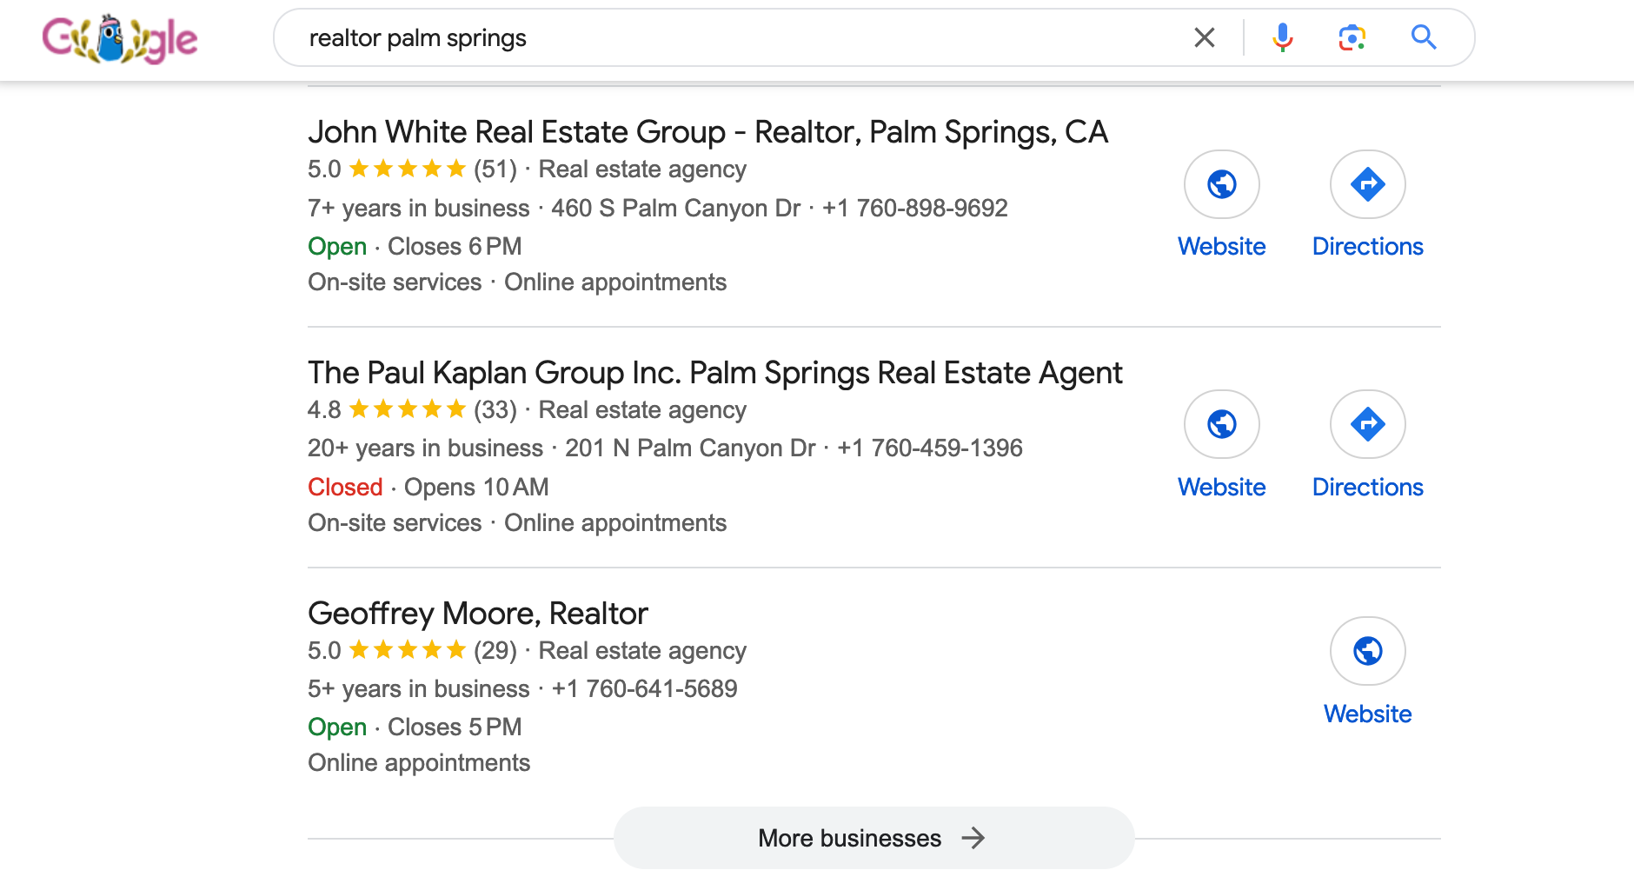
Task: Click inside the search input field
Action: [739, 38]
